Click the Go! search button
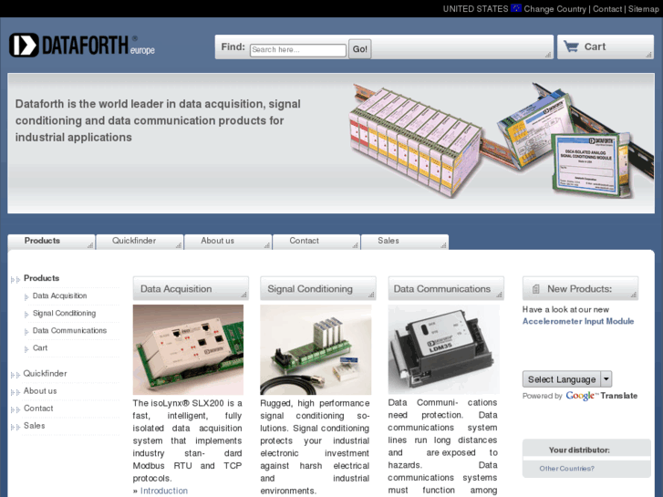This screenshot has width=663, height=497. click(x=360, y=49)
